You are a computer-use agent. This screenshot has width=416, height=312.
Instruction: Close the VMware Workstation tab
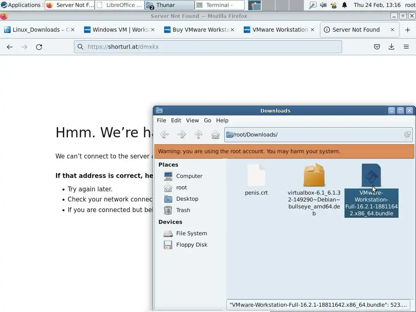click(x=312, y=30)
